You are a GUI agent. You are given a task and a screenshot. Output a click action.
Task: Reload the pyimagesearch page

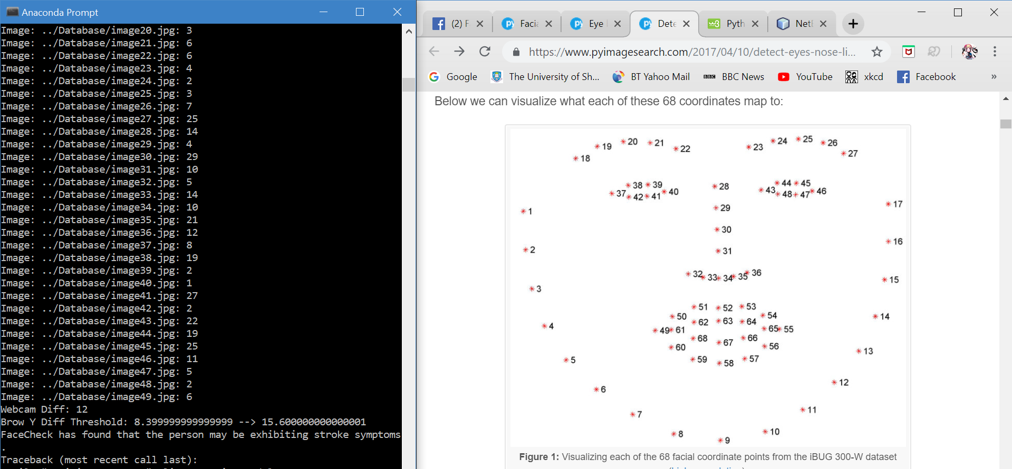click(x=485, y=52)
